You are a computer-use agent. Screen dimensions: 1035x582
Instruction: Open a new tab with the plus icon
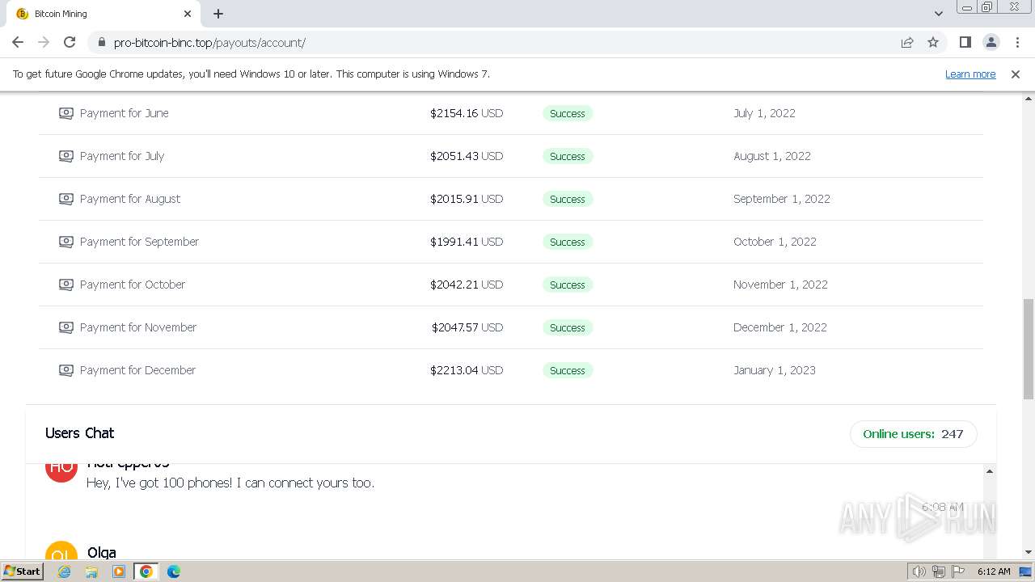pos(218,14)
